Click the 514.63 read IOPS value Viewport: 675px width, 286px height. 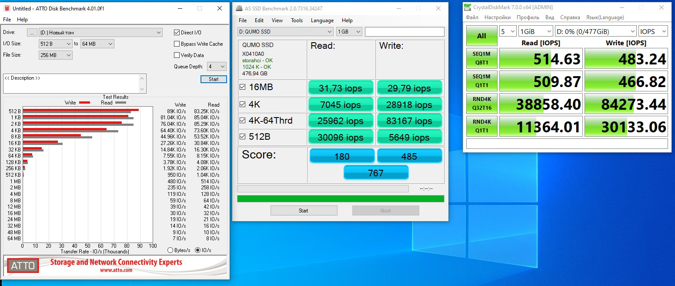pyautogui.click(x=541, y=59)
